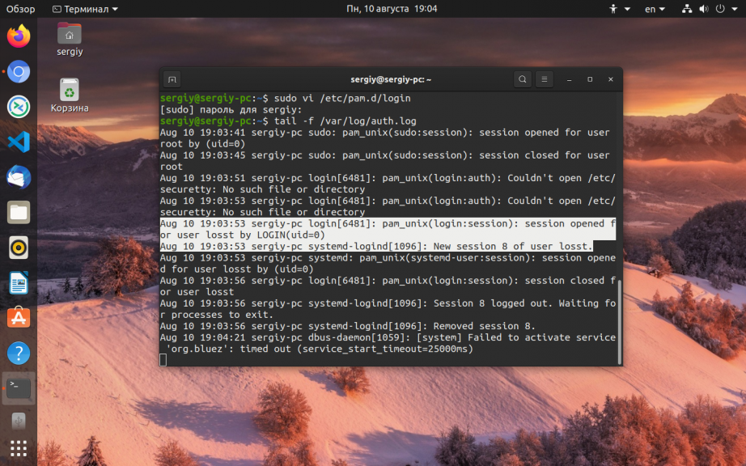Expand the accessibility menu
746x466 pixels.
click(x=618, y=9)
